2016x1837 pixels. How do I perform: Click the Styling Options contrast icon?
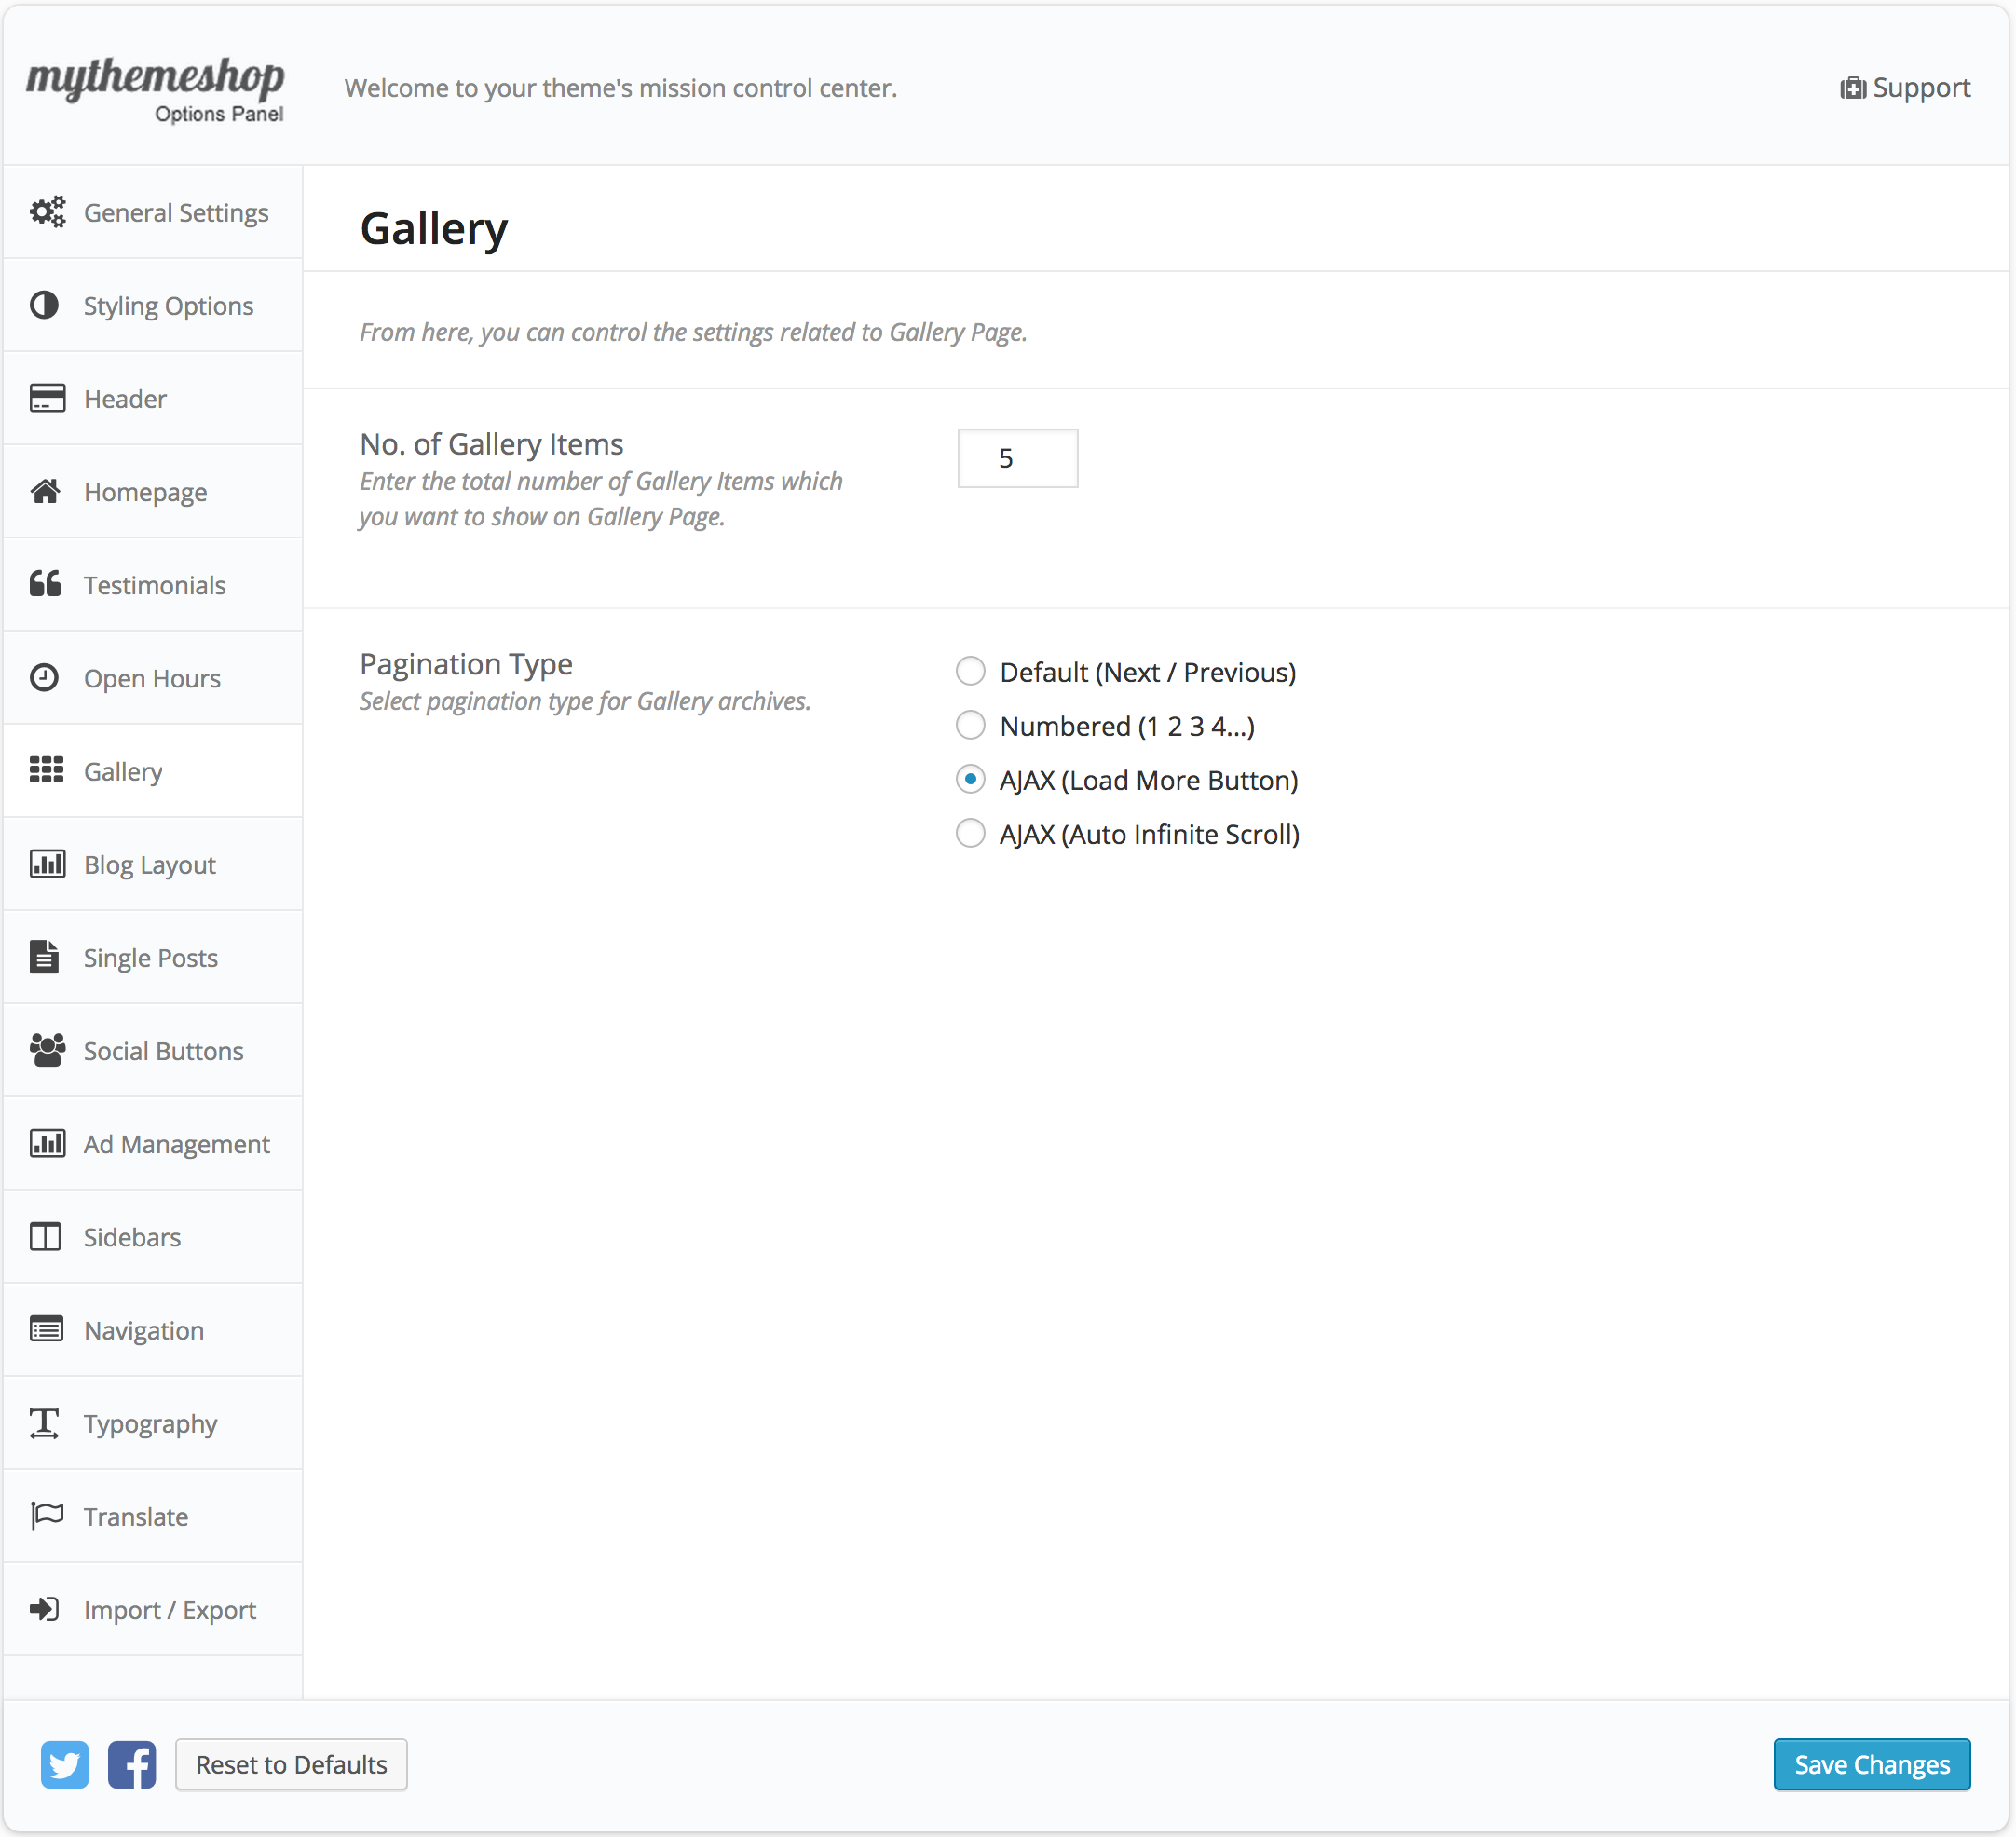click(44, 305)
